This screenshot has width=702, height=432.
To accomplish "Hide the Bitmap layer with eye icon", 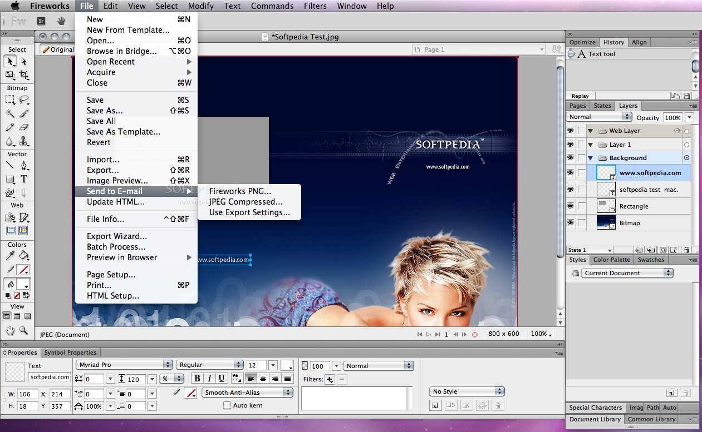I will [570, 222].
